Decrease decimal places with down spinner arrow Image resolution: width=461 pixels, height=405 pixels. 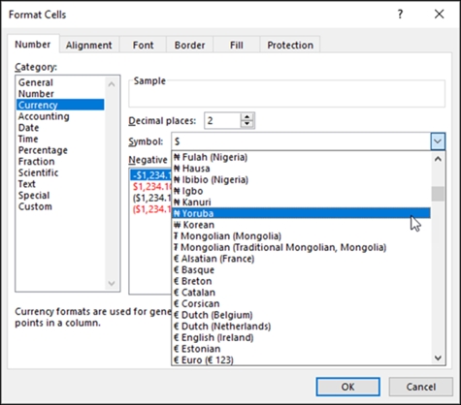[x=247, y=124]
